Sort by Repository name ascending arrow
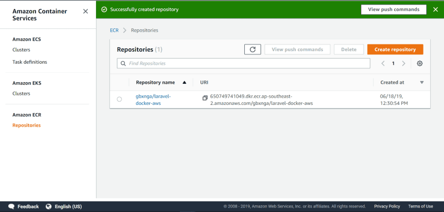444x212 pixels. point(184,83)
